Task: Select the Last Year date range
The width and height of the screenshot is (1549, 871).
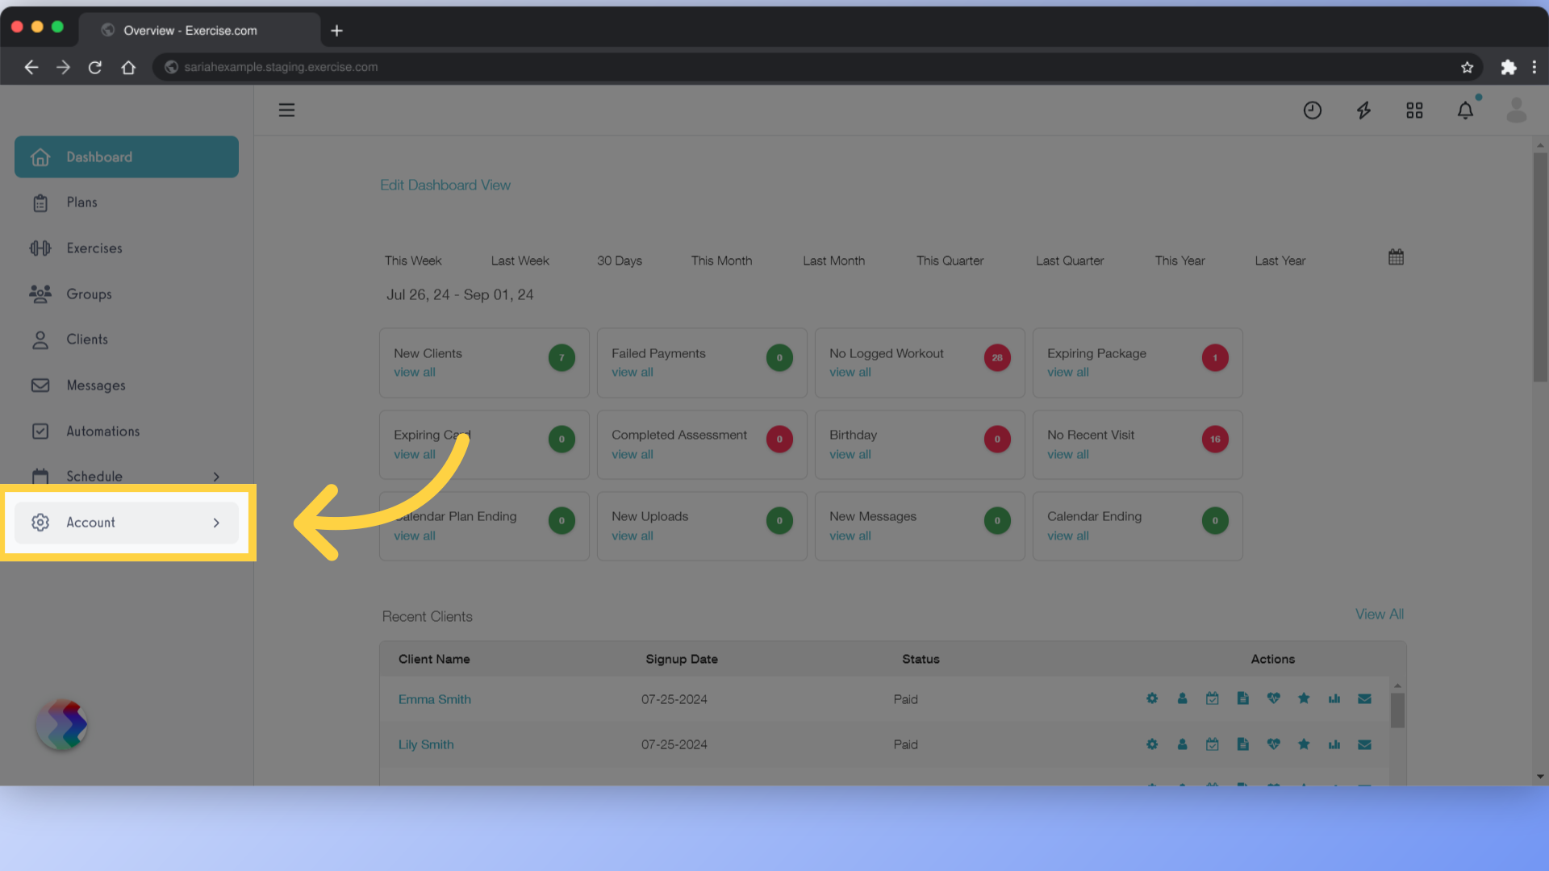Action: pyautogui.click(x=1280, y=260)
